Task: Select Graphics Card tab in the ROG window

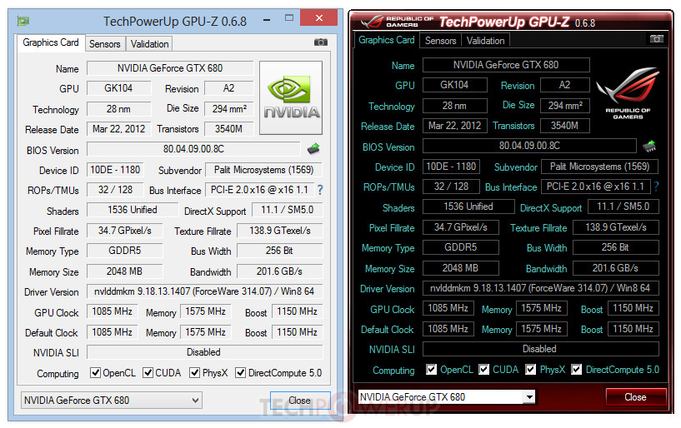Action: (x=387, y=40)
